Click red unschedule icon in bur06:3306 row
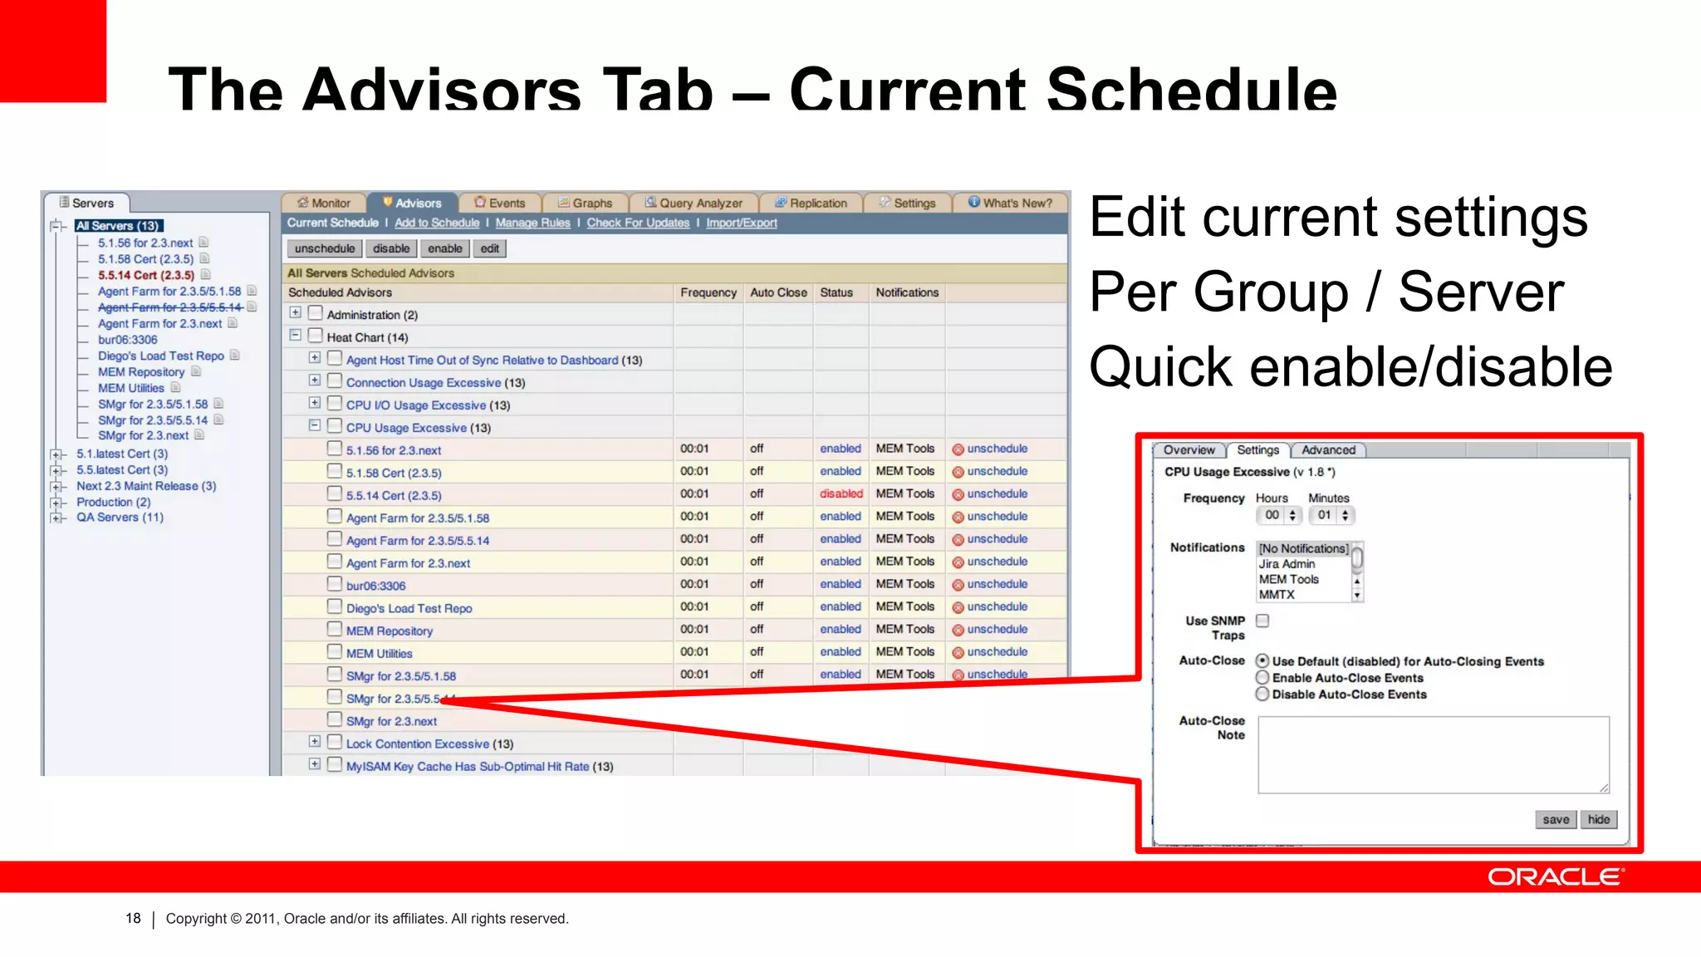 pos(958,585)
